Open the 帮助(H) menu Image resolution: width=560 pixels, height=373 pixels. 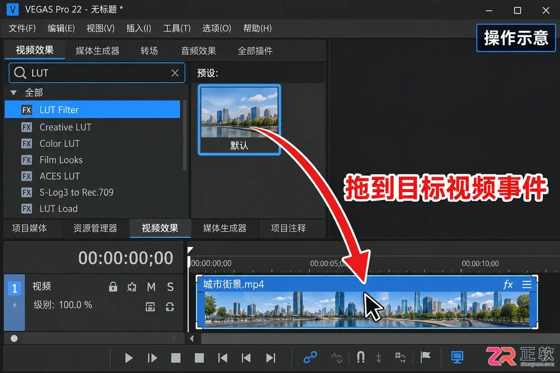click(x=257, y=28)
